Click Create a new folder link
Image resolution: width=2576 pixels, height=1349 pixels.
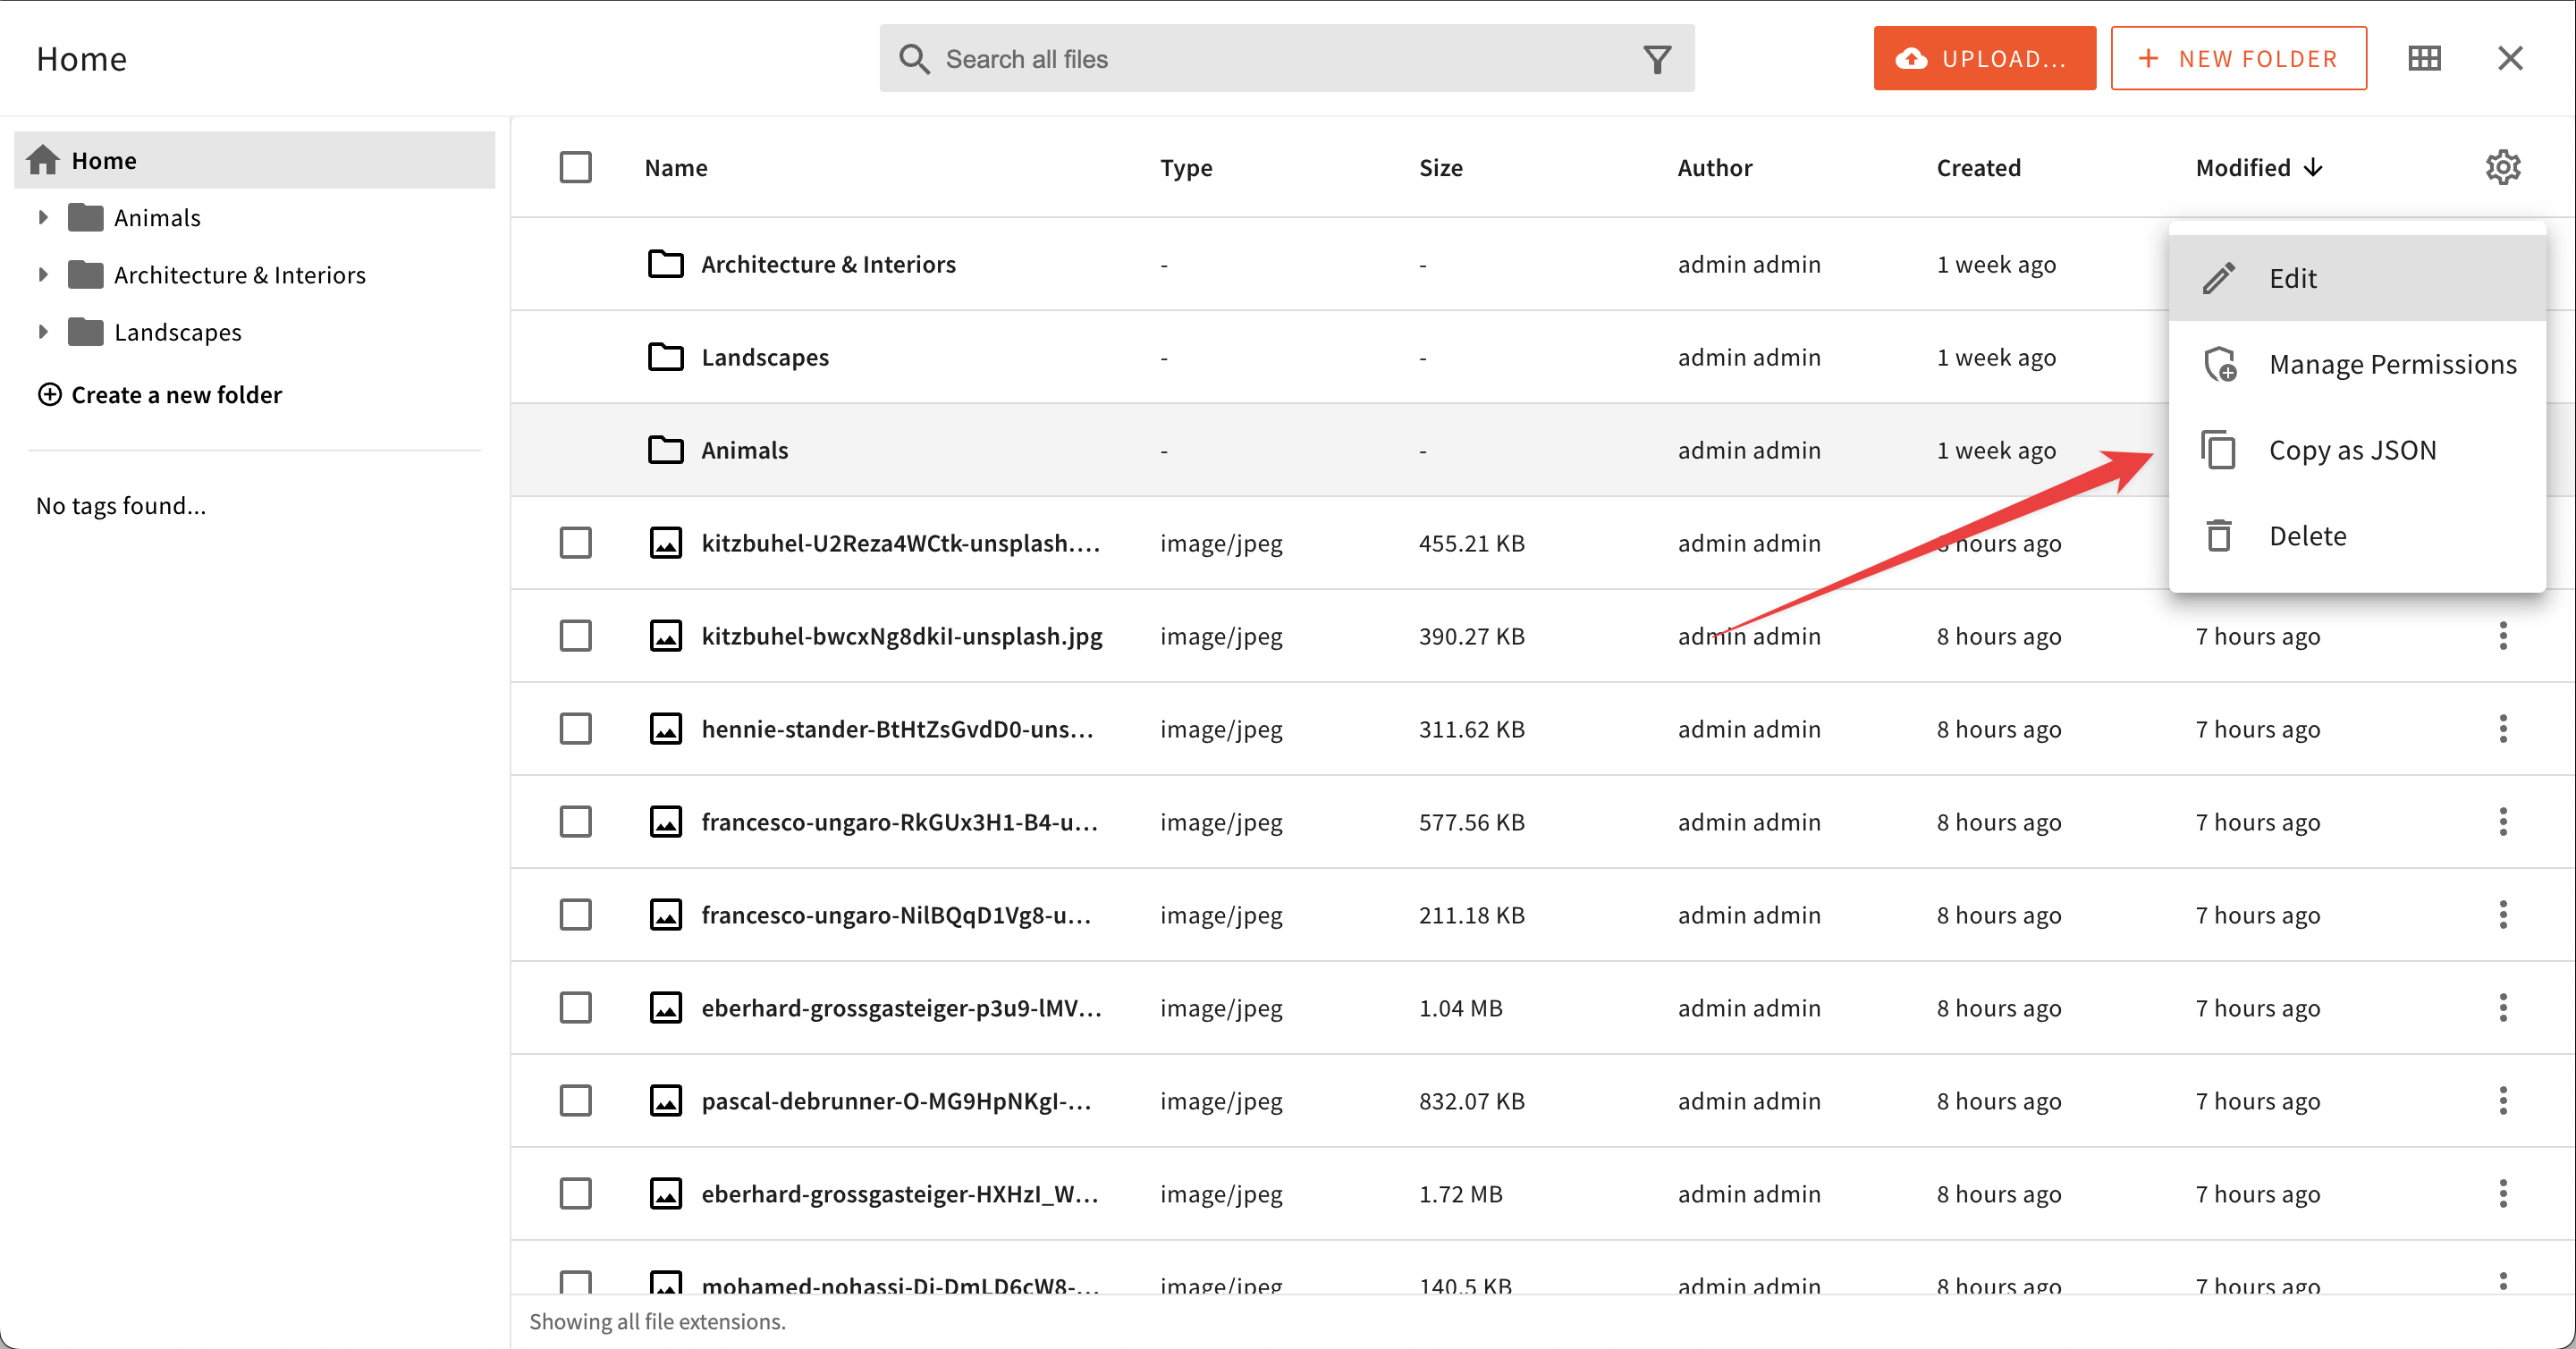click(x=162, y=393)
